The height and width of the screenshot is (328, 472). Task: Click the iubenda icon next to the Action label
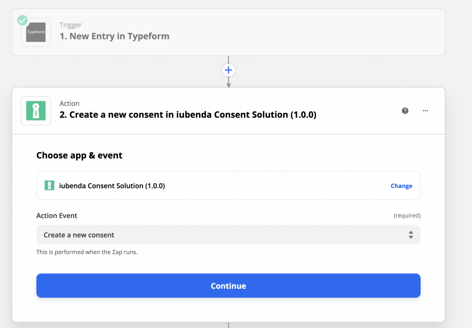pos(35,111)
